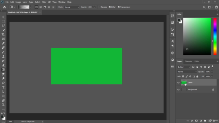The width and height of the screenshot is (219, 123).
Task: Select the History Brush tool
Action: coord(3,61)
